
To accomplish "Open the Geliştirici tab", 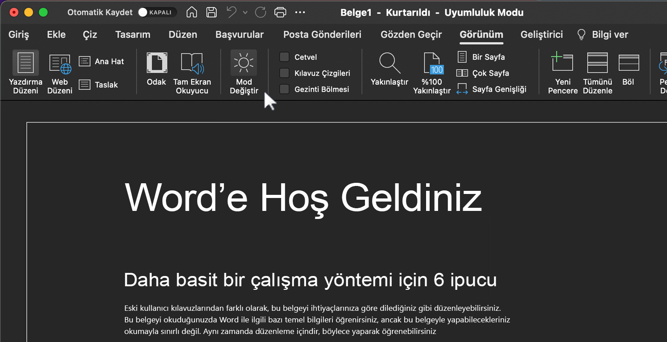I will click(542, 35).
